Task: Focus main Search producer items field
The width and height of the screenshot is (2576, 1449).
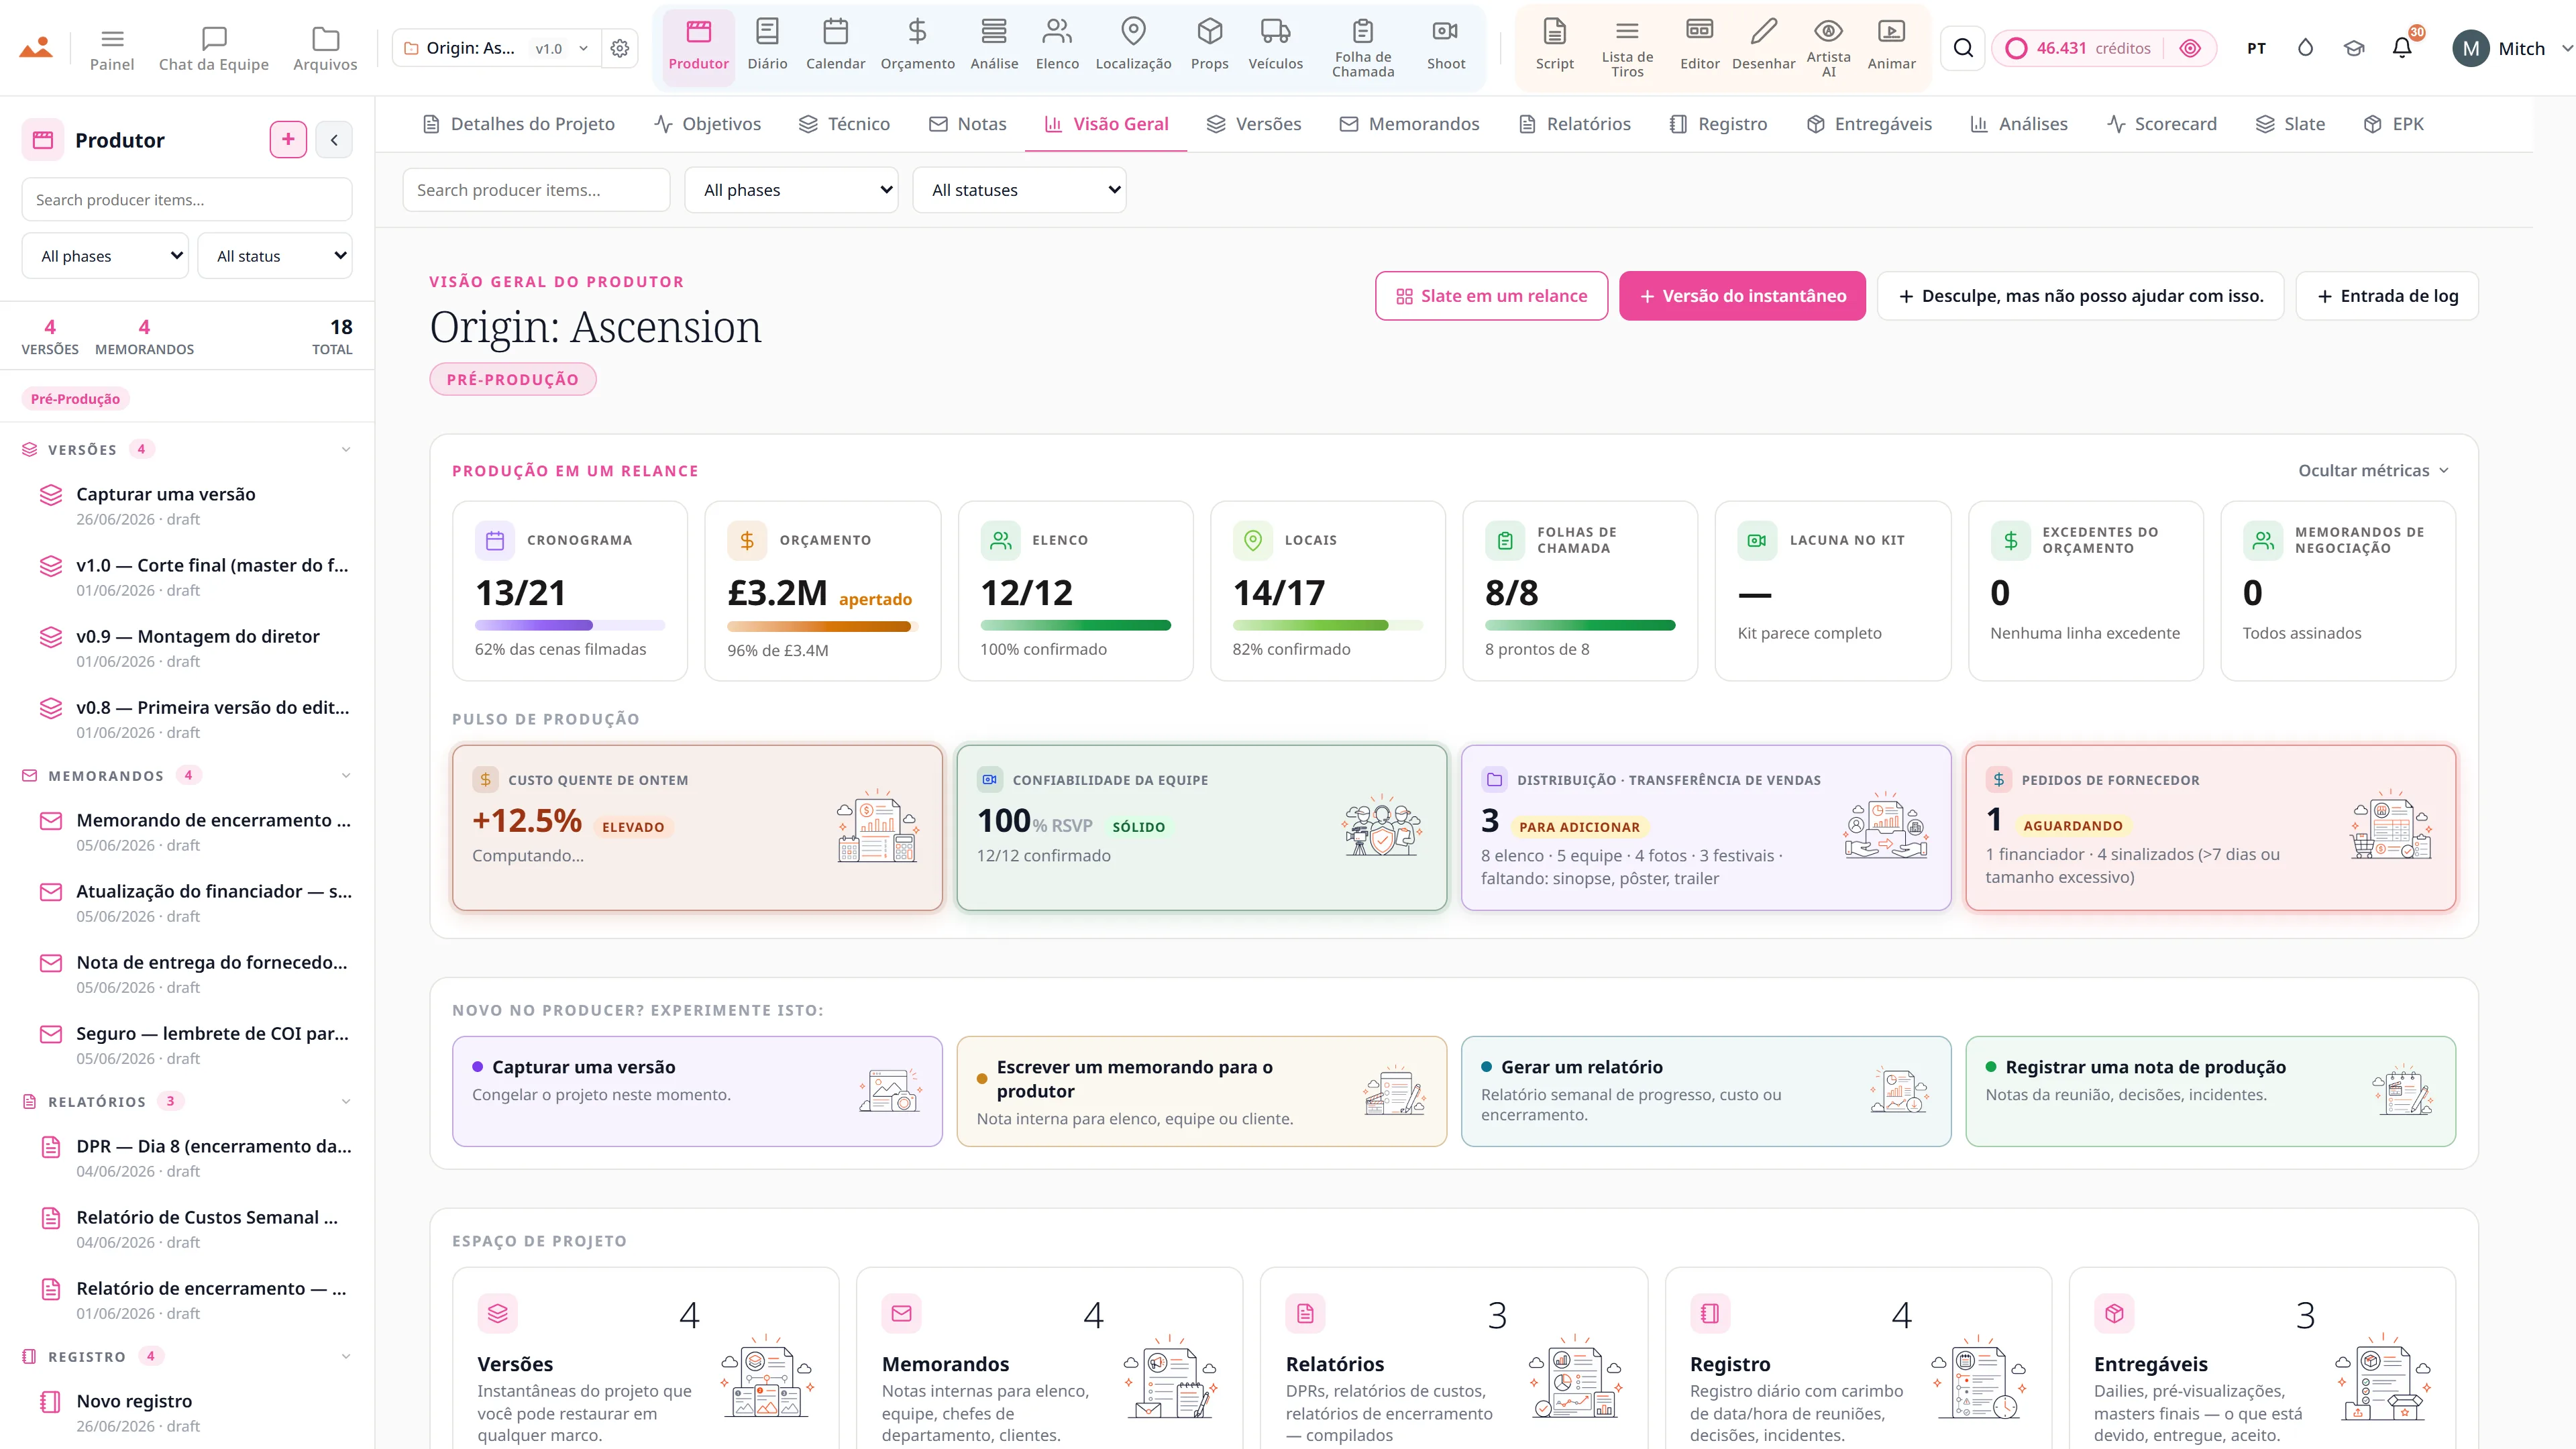Action: click(536, 190)
